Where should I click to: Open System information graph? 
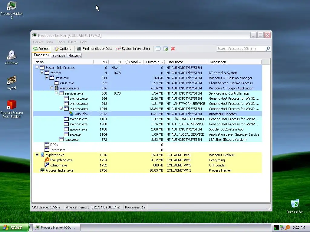(x=133, y=49)
